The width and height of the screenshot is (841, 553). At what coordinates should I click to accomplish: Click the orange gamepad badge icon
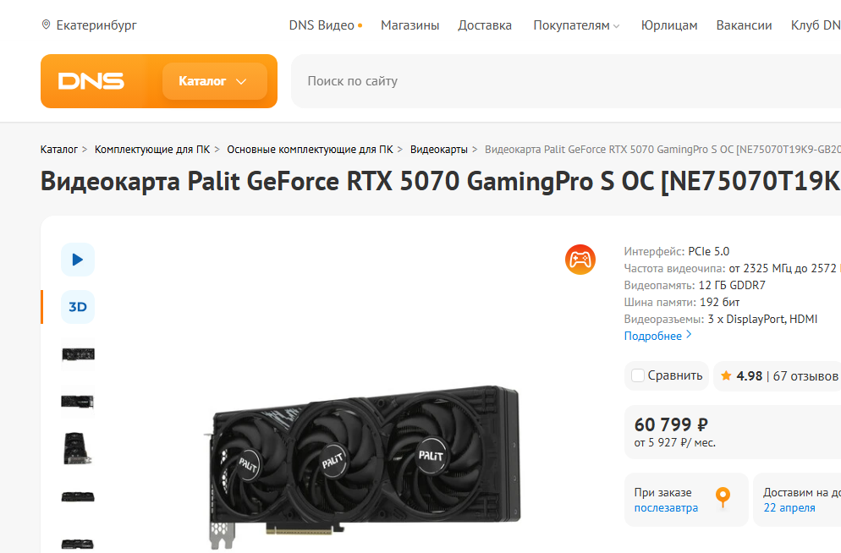coord(580,260)
